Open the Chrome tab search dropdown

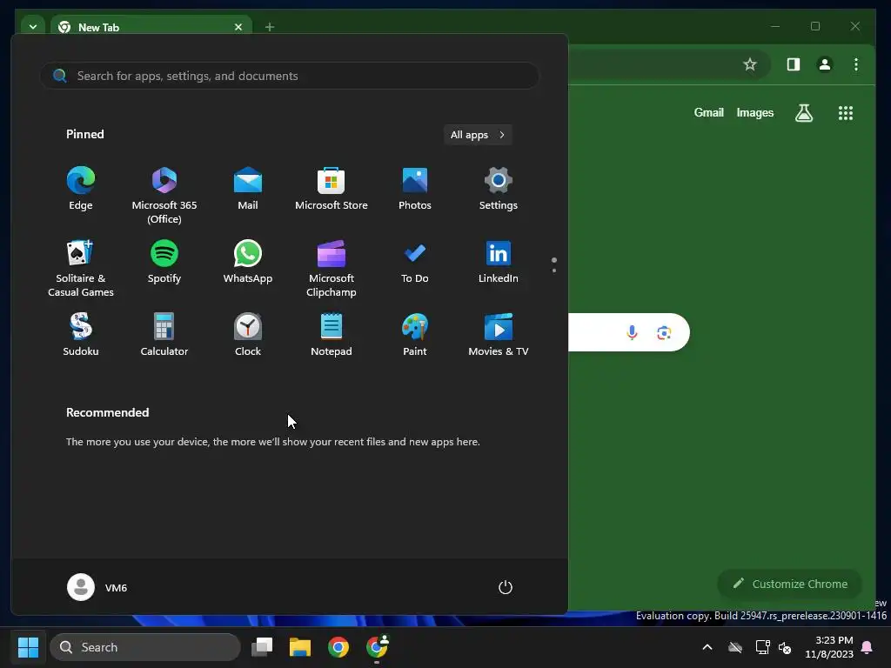(33, 27)
